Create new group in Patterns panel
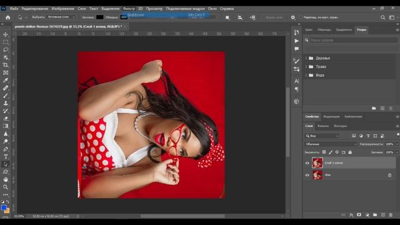The image size is (400, 225). (374, 108)
